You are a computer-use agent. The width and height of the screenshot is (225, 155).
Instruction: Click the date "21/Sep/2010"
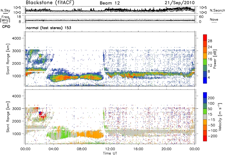click(x=180, y=3)
